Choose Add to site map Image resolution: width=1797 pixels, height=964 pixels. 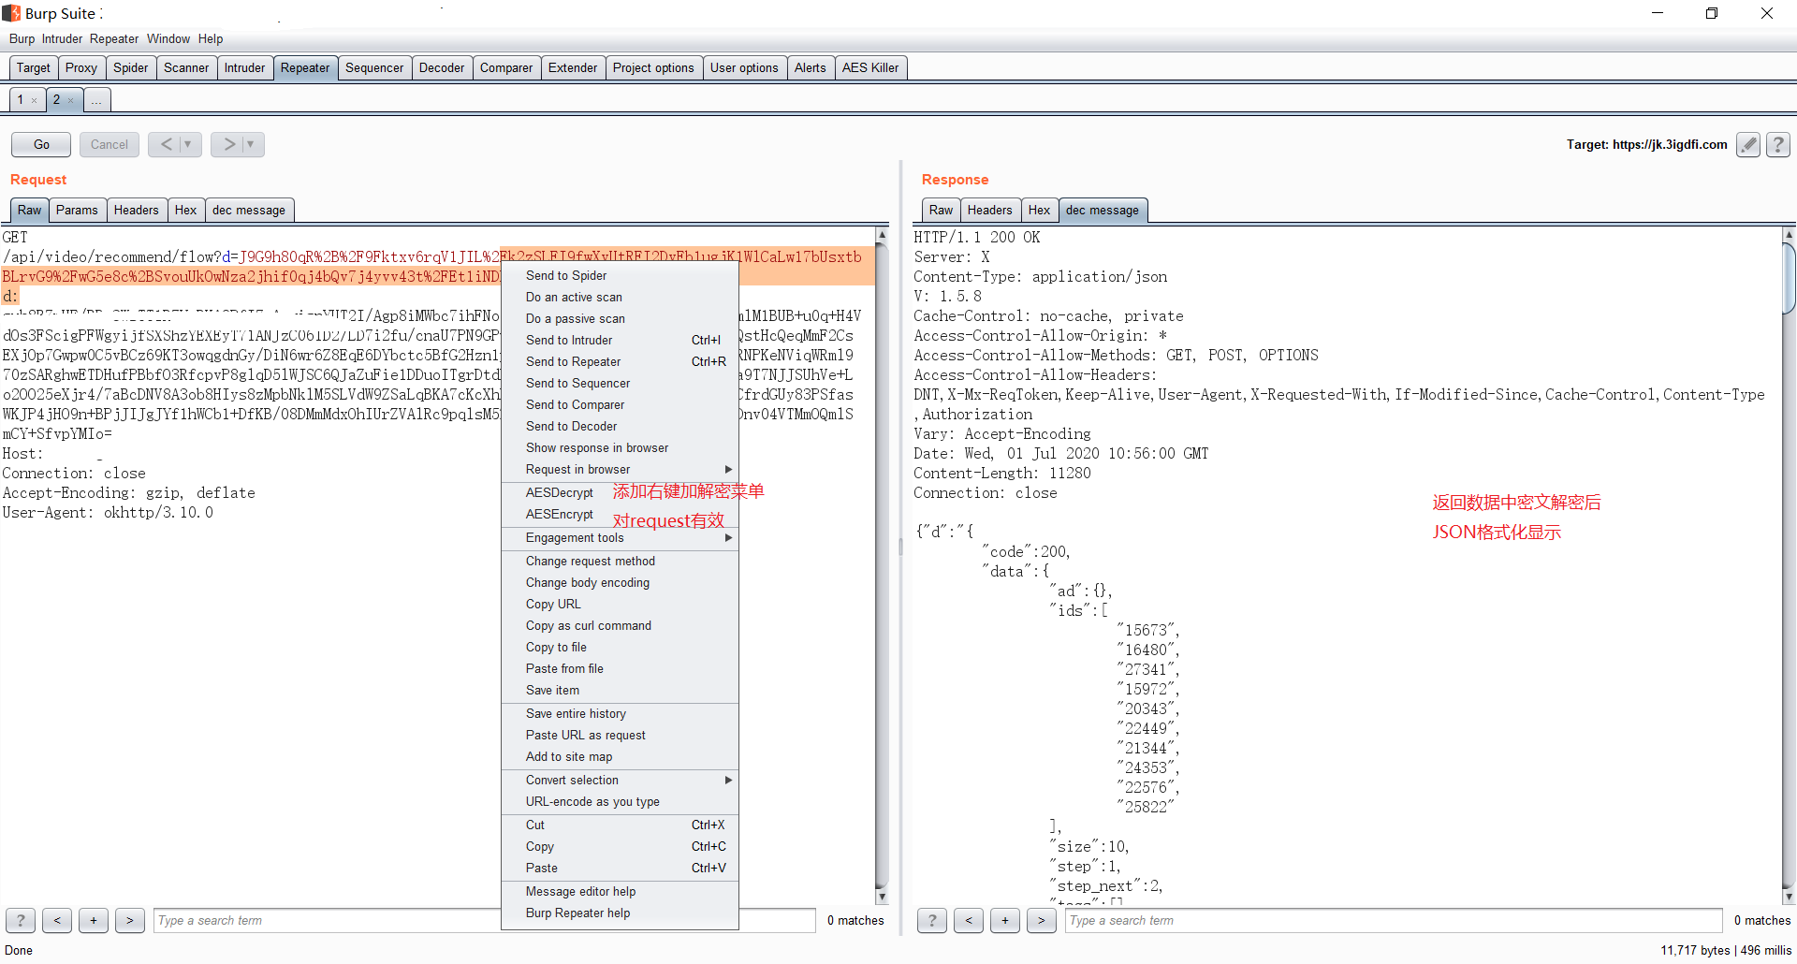pyautogui.click(x=620, y=757)
